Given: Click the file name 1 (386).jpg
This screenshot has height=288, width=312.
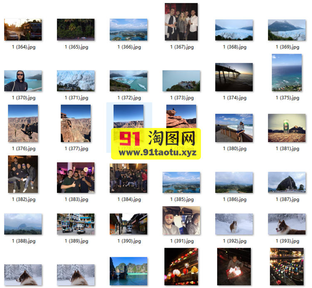Looking at the screenshot, I should [x=235, y=199].
